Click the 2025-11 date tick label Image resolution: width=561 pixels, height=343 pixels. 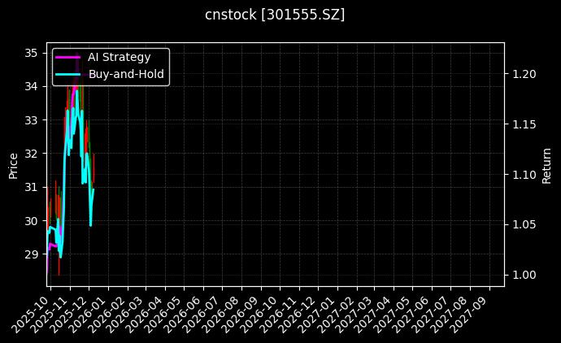[x=50, y=315]
